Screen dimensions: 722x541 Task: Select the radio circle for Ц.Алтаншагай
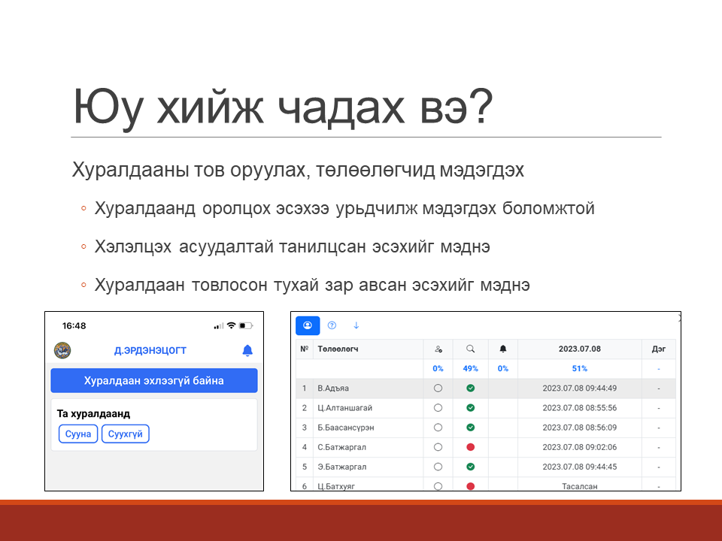point(438,408)
